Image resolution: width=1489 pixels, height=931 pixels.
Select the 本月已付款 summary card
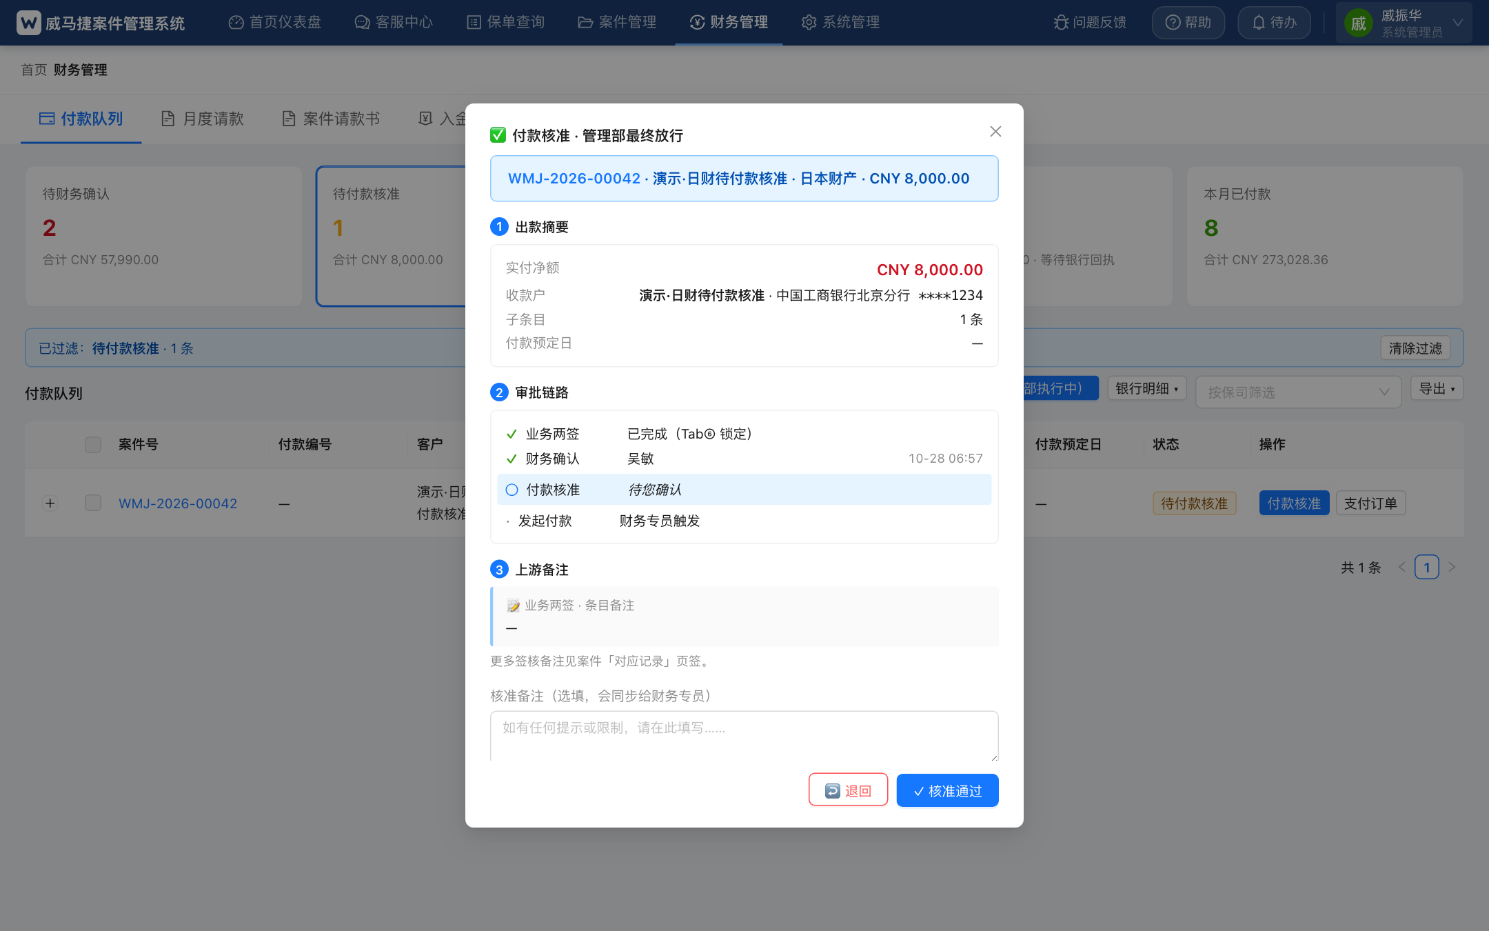click(1324, 236)
